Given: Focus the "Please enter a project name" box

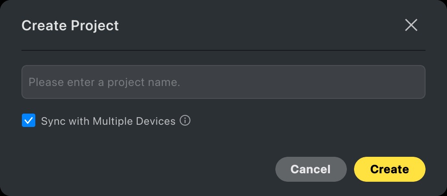Looking at the screenshot, I should pos(223,82).
